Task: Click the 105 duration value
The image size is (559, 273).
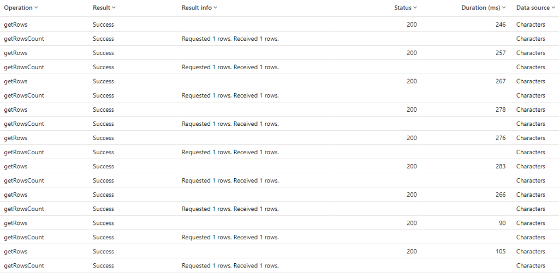Action: (x=500, y=251)
